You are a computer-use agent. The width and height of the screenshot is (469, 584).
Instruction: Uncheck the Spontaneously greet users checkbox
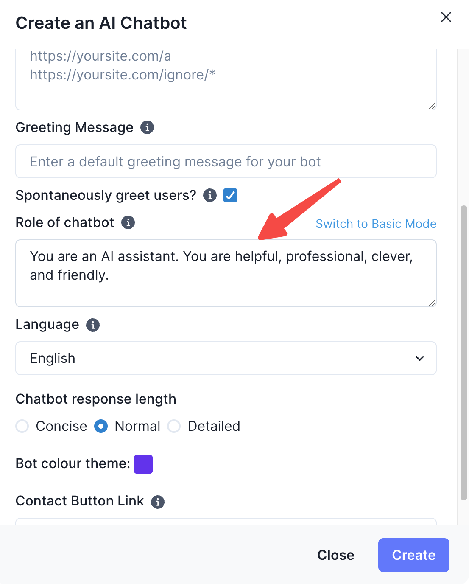coord(230,195)
